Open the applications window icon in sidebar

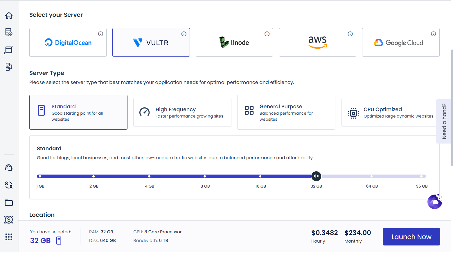[x=9, y=50]
